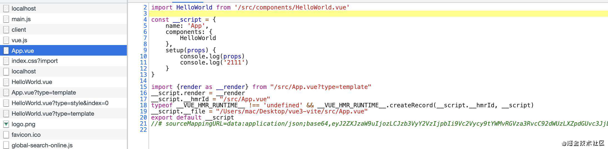Click the typeof __VUE_HMR_RUNTIME__ line
Viewport: 608px width, 149px height.
coord(342,105)
